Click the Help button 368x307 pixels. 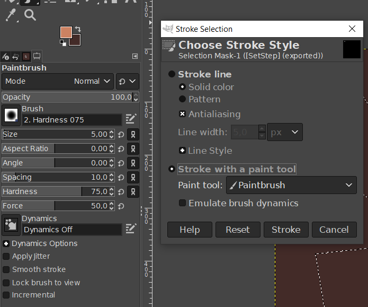[x=190, y=230]
